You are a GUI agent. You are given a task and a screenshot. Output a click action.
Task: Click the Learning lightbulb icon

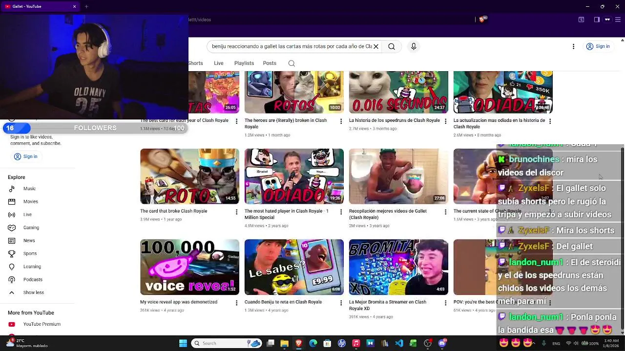[x=12, y=267]
